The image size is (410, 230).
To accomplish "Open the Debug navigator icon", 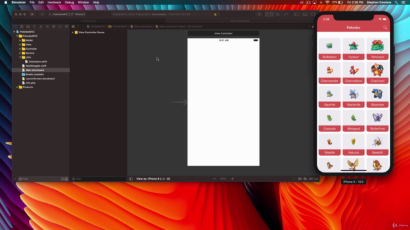I will [54, 27].
